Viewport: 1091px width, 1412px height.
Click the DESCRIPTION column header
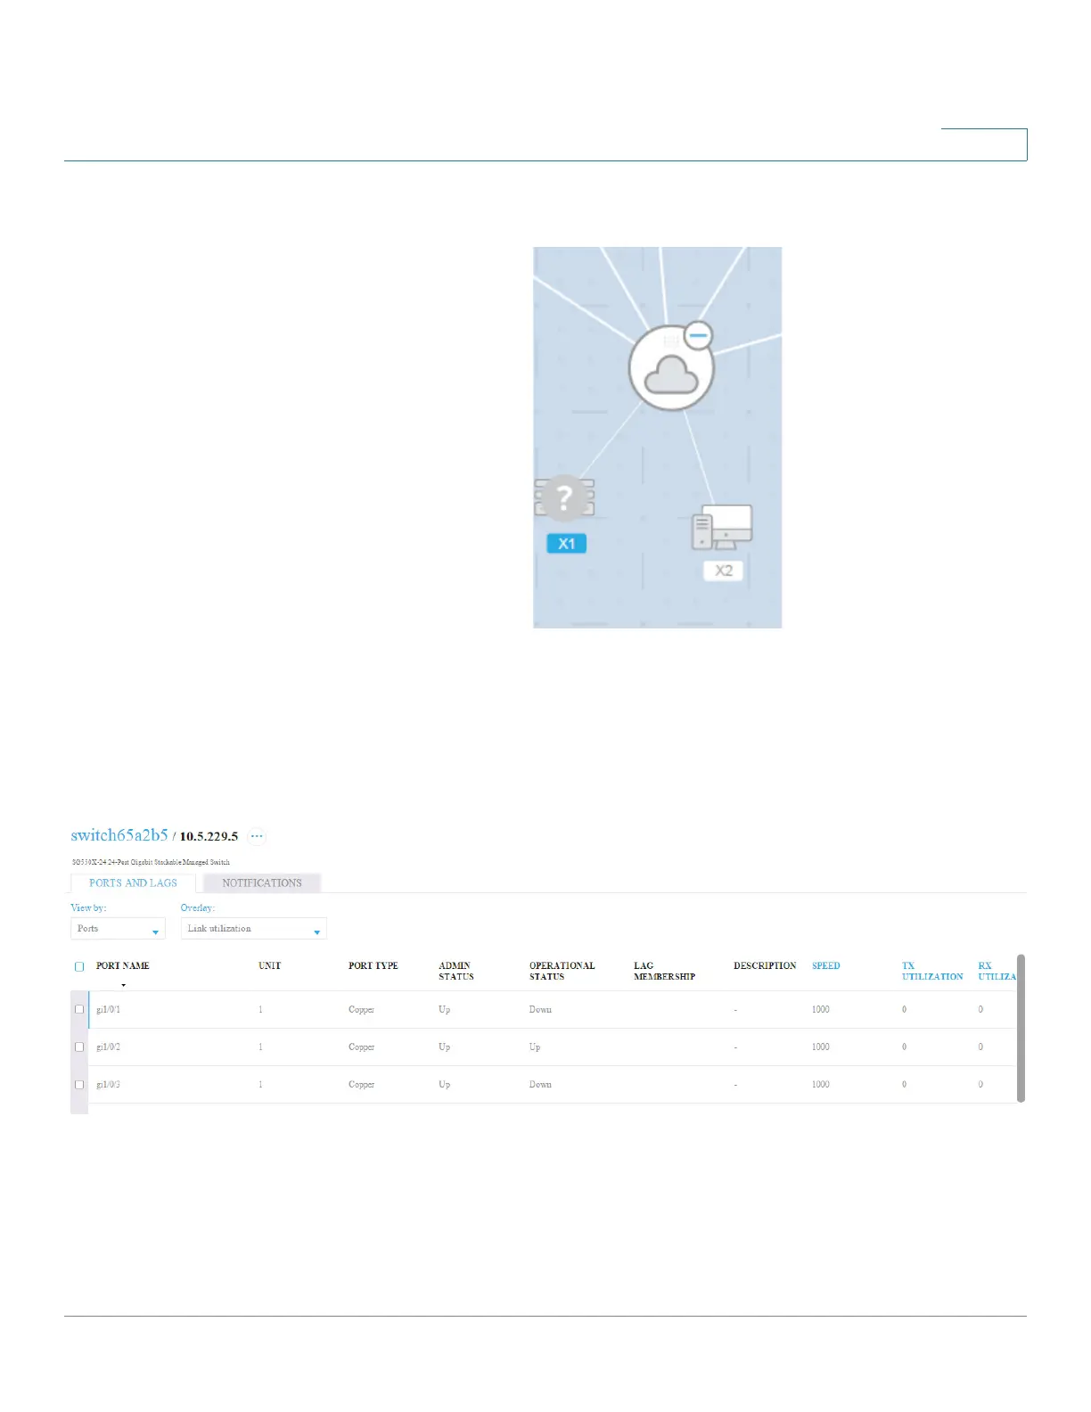point(765,966)
